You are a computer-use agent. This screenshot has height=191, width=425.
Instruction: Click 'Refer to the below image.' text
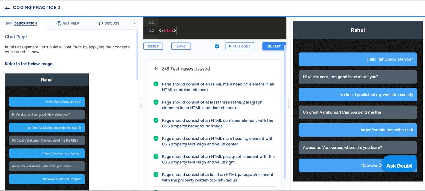click(29, 64)
